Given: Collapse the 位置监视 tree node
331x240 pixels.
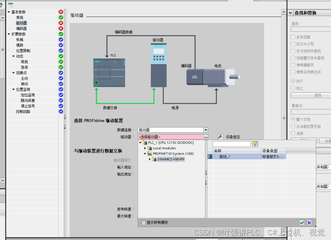Looking at the screenshot, I should (13, 89).
